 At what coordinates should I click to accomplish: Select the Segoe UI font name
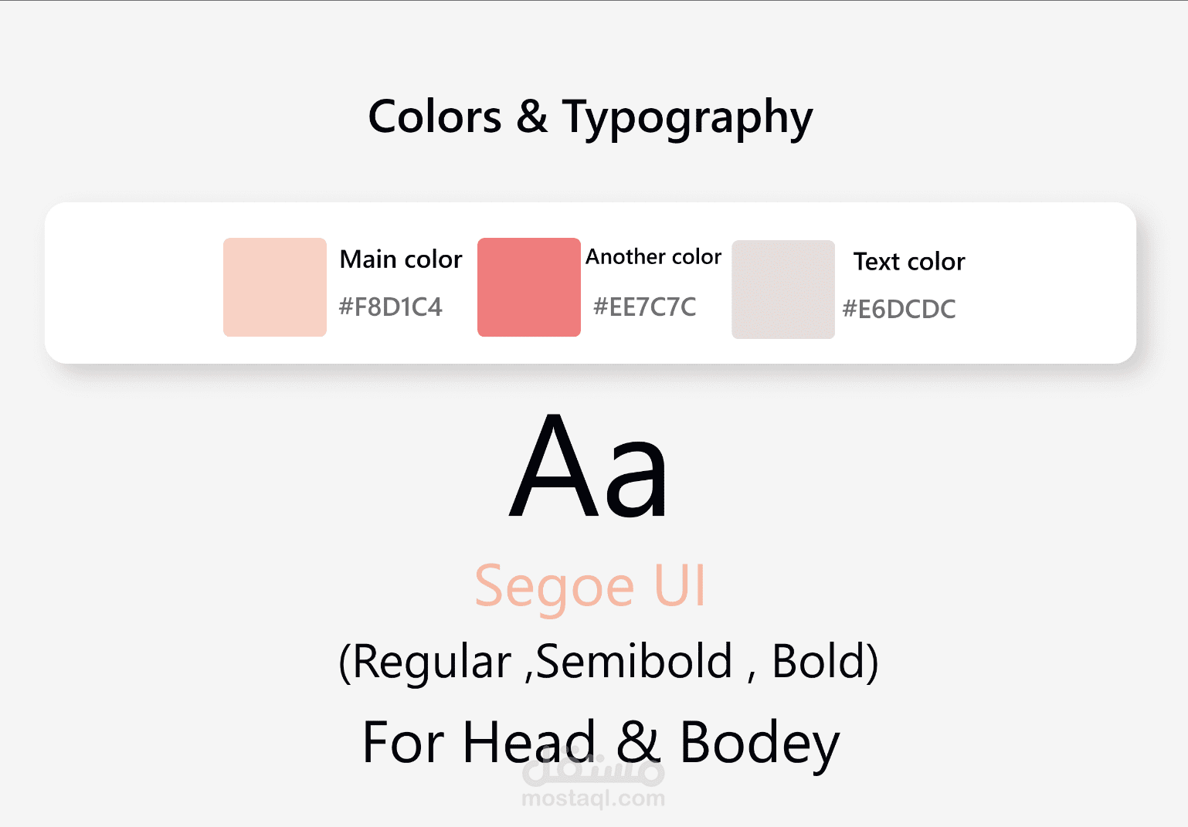click(x=590, y=586)
